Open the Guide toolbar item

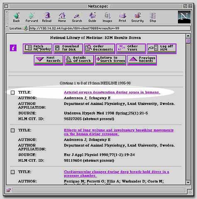92,17
